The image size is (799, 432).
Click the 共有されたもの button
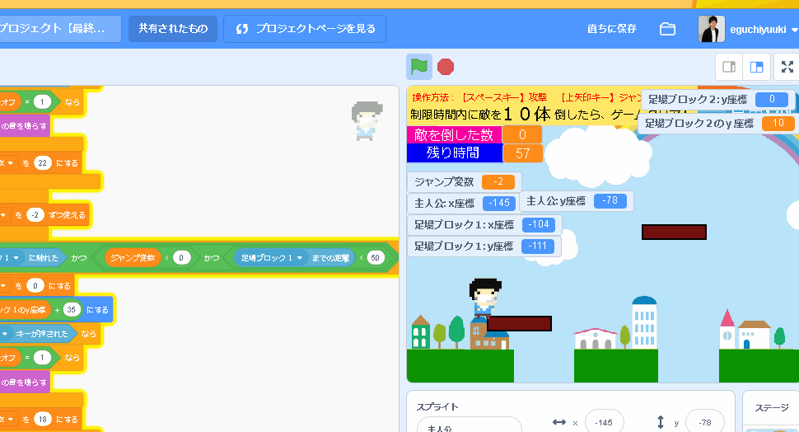(173, 29)
